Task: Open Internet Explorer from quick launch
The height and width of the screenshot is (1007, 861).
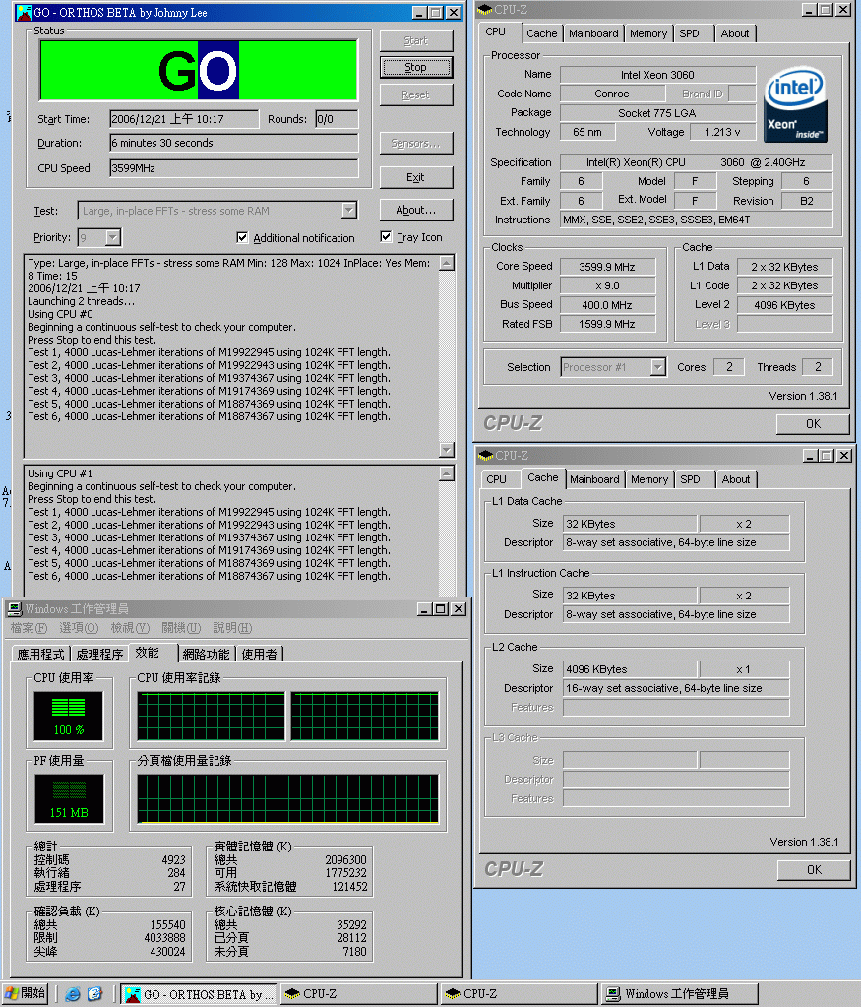Action: (x=73, y=994)
